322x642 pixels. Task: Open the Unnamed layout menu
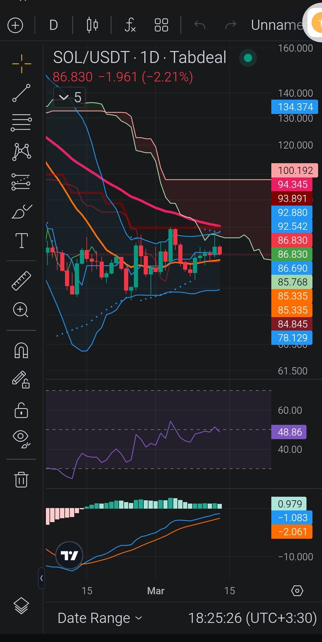pos(277,25)
